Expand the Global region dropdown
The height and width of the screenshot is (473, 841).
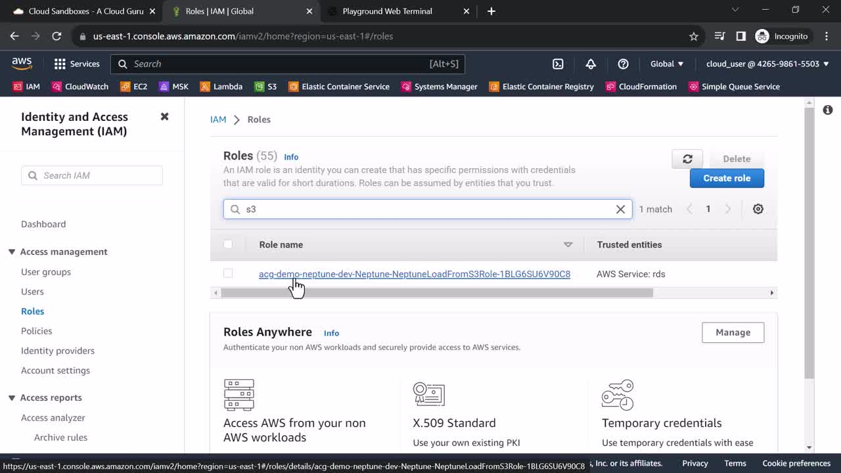coord(667,64)
